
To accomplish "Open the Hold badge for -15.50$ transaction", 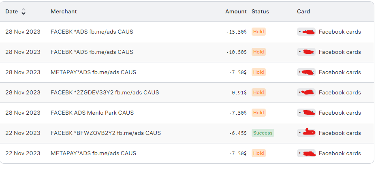I will pyautogui.click(x=258, y=32).
